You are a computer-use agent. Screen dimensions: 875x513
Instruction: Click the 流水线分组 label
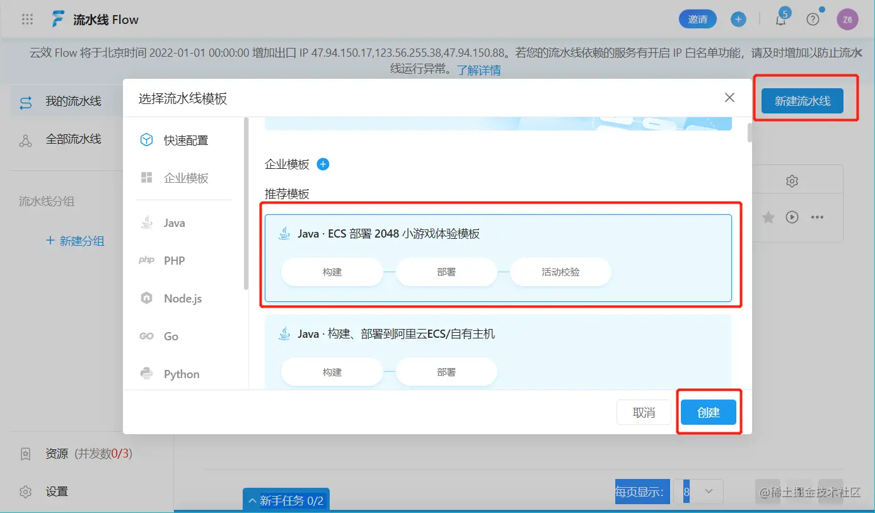[47, 202]
